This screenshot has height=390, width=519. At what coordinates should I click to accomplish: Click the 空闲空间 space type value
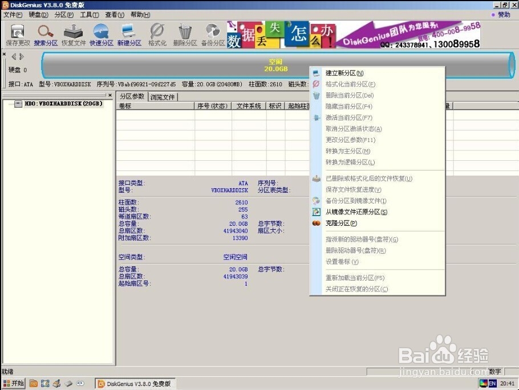pos(235,257)
